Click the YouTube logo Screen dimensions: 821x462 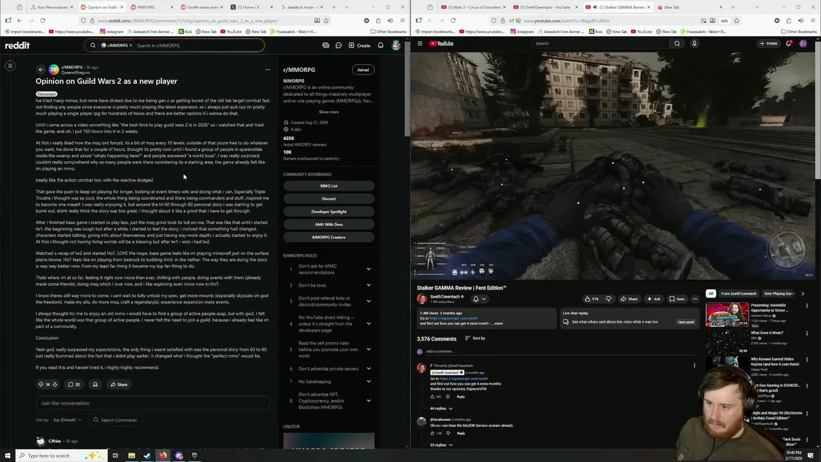click(x=441, y=44)
